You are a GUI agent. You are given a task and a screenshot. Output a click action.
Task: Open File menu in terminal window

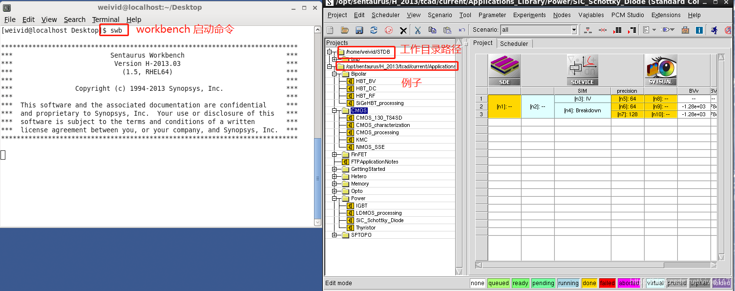(10, 20)
